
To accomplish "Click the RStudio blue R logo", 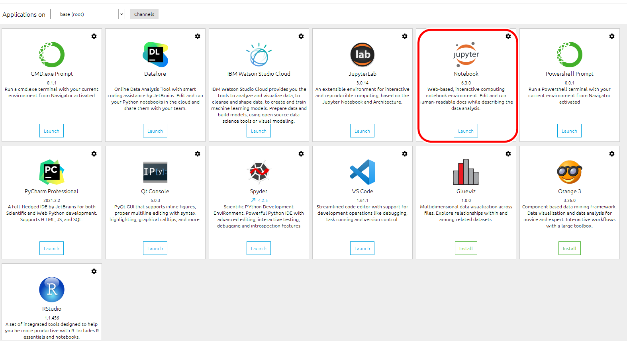I will click(52, 290).
